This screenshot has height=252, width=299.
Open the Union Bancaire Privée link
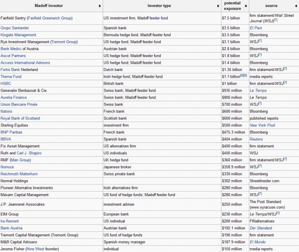pos(19,105)
